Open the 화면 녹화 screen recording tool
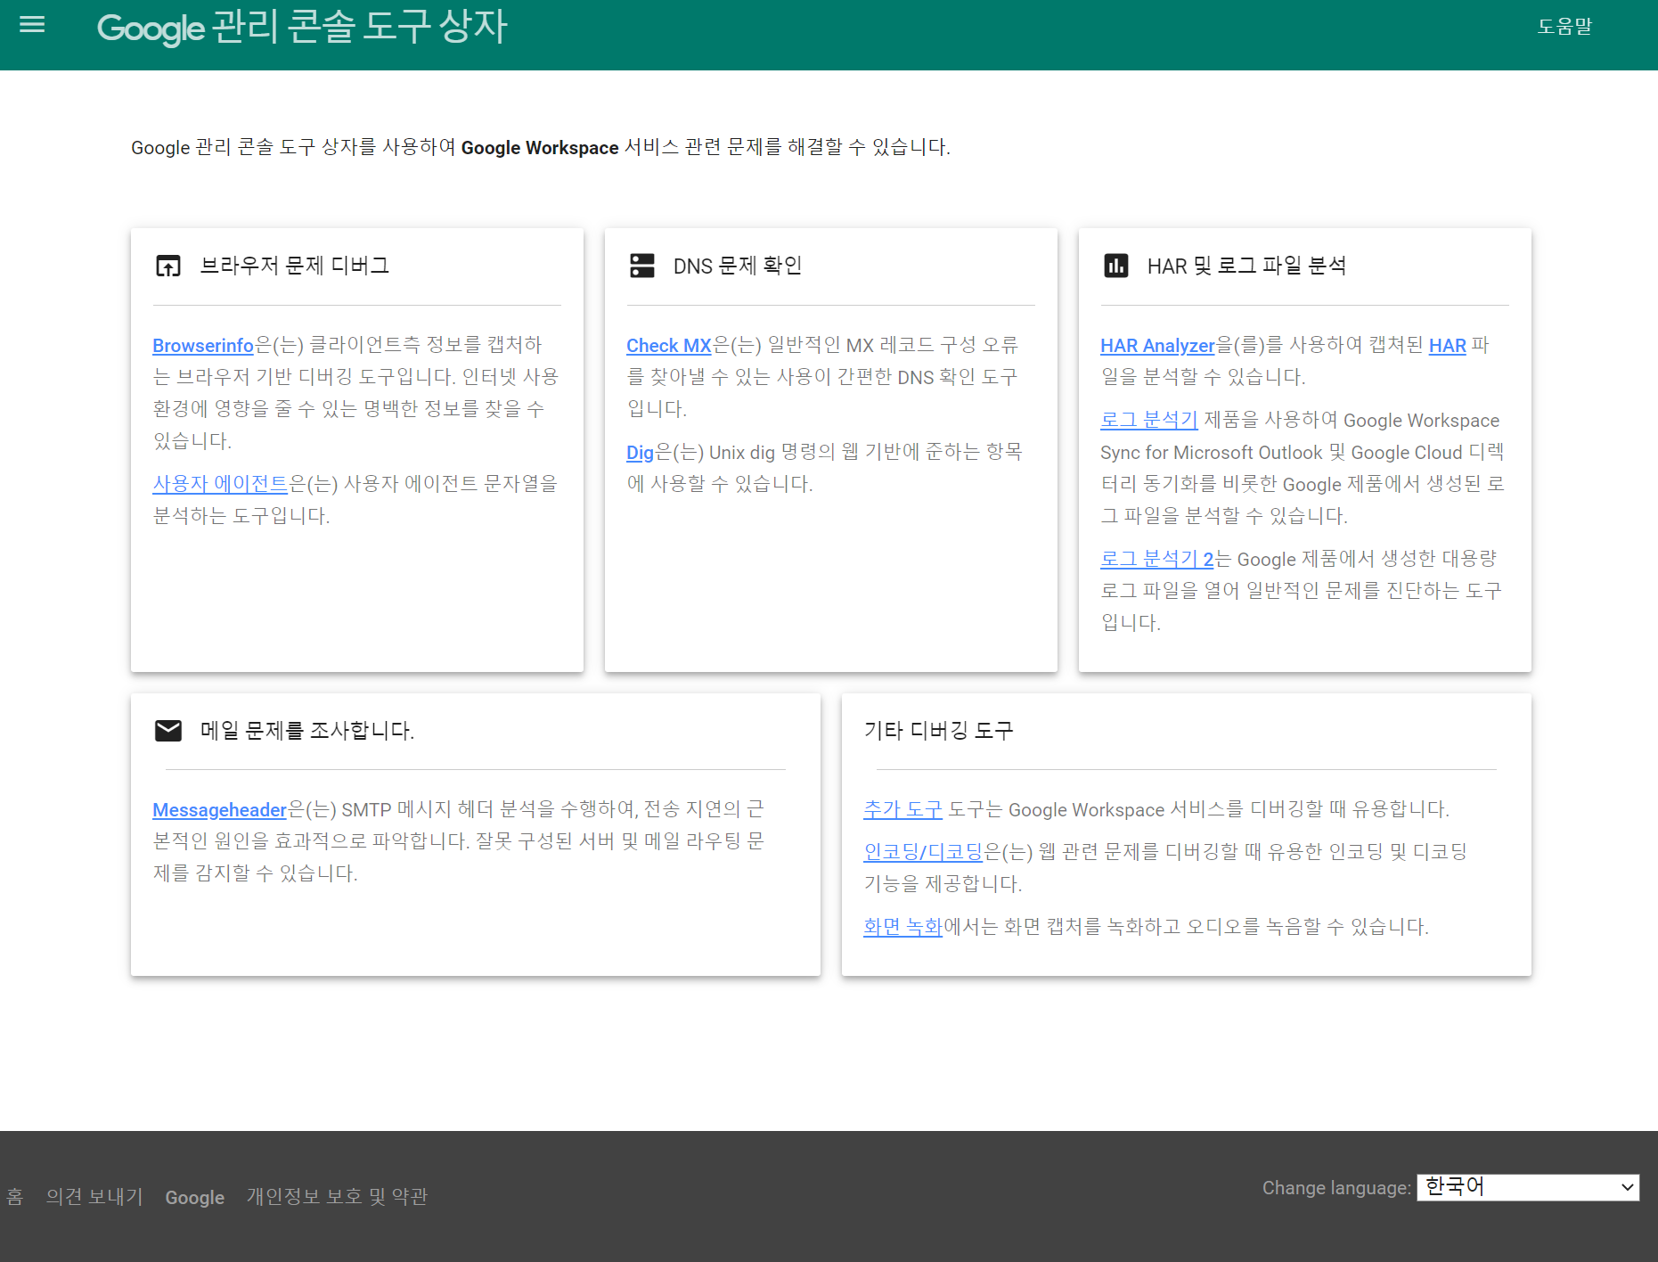 902,926
